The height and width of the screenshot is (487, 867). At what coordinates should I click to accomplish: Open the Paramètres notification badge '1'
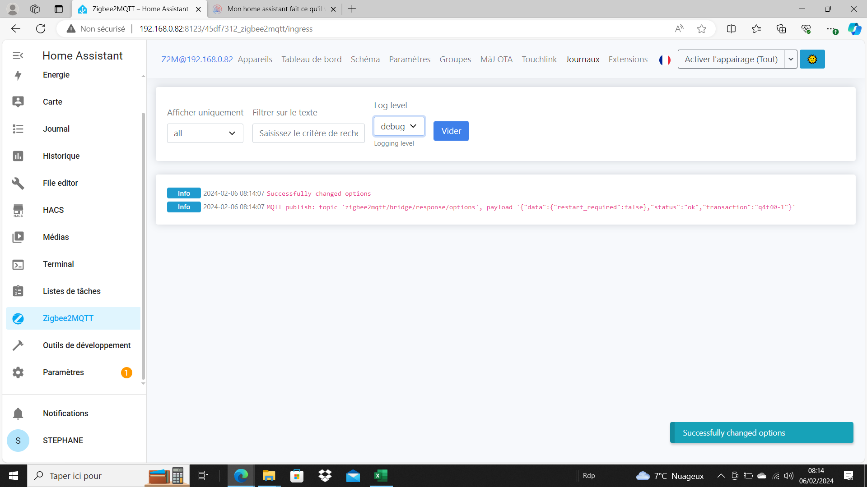(126, 372)
